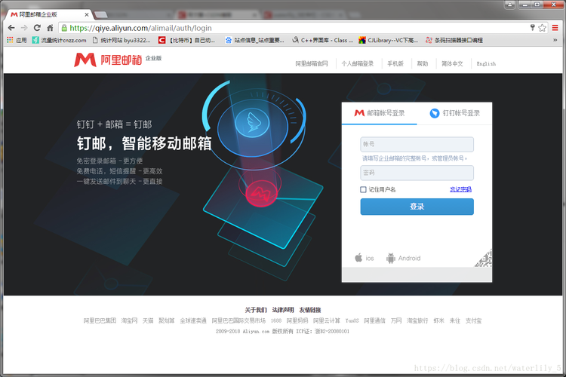The height and width of the screenshot is (377, 566).
Task: Click the blue 登录 button
Action: point(417,207)
